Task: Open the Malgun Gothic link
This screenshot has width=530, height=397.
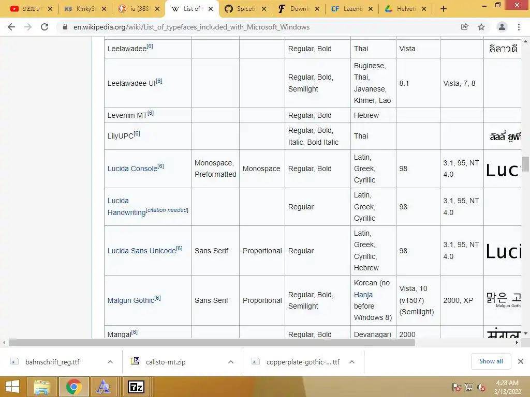Action: click(x=131, y=300)
